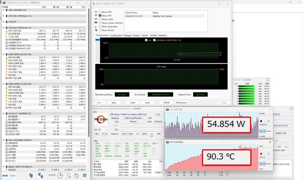Switch to the Voltages tab
303x180 pixels.
(x=127, y=35)
